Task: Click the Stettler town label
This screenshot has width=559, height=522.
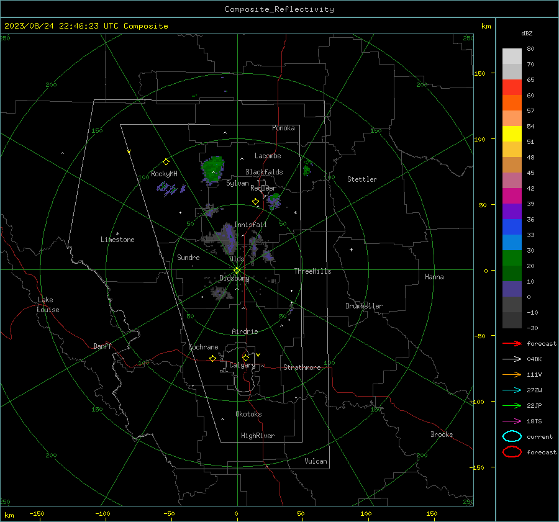Action: pos(362,179)
